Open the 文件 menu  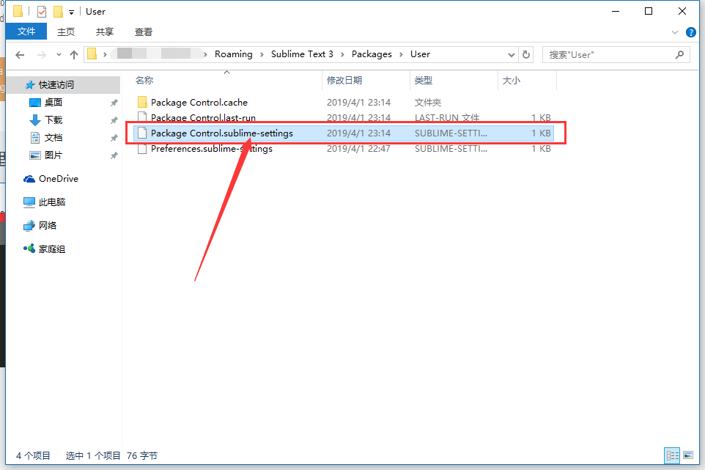coord(26,32)
